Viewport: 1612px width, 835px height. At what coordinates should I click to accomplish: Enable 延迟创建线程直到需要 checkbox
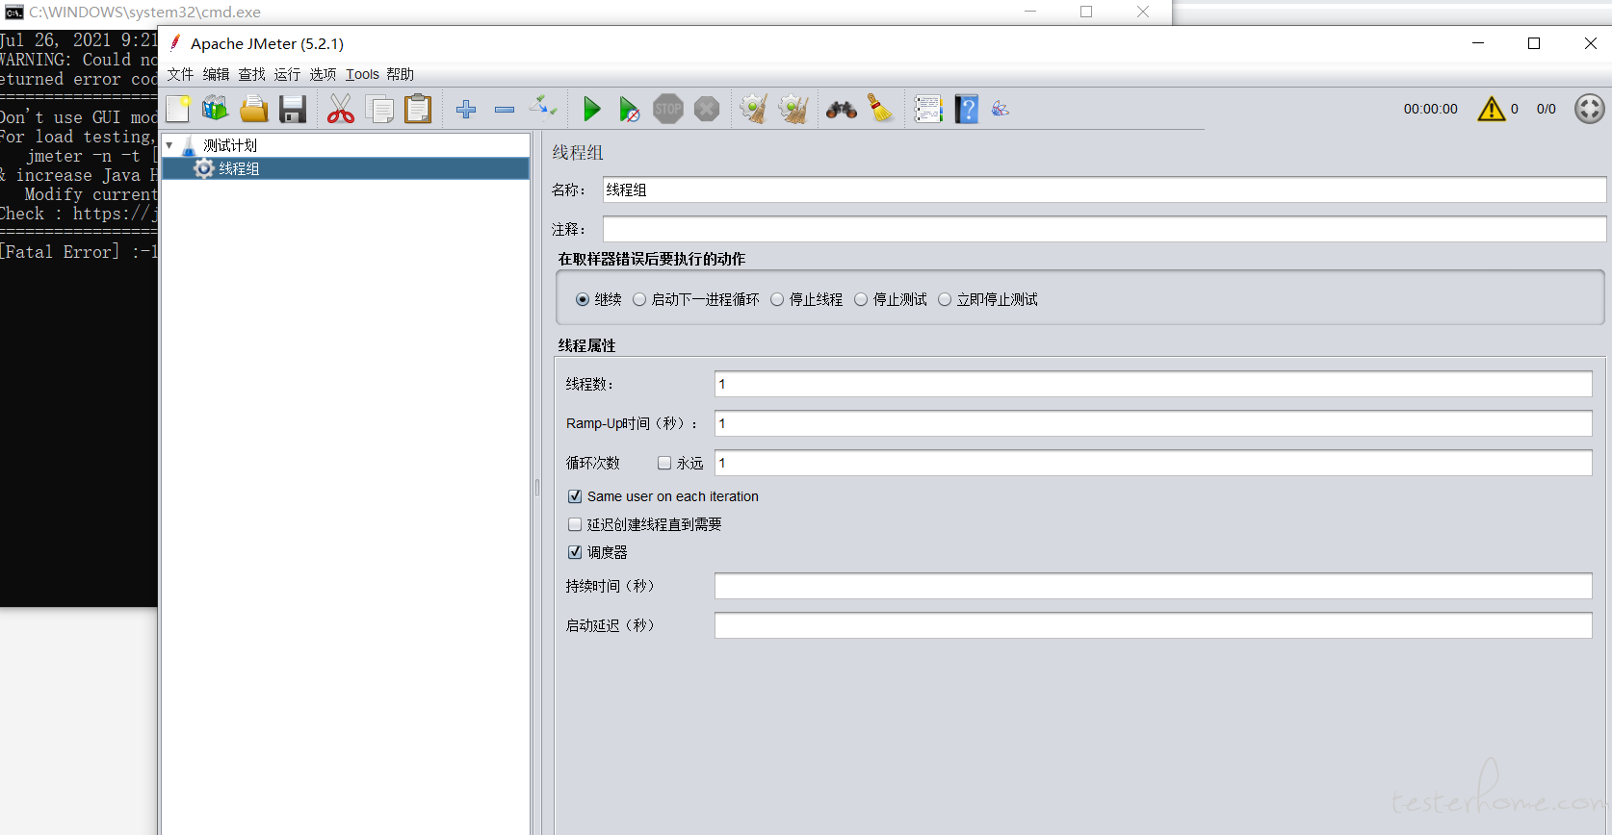point(575,524)
